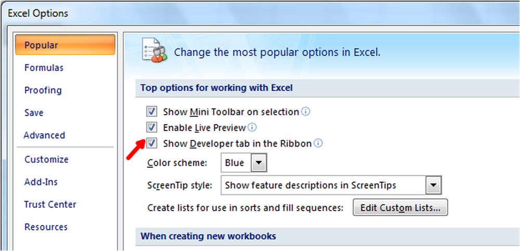Screen dimensions: 520x251
Task: Open the Trust Center category
Action: click(x=50, y=204)
